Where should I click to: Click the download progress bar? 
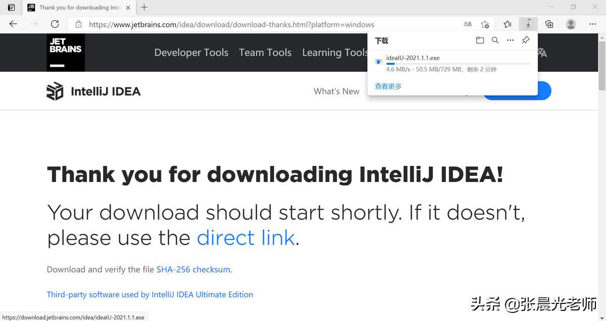(458, 64)
